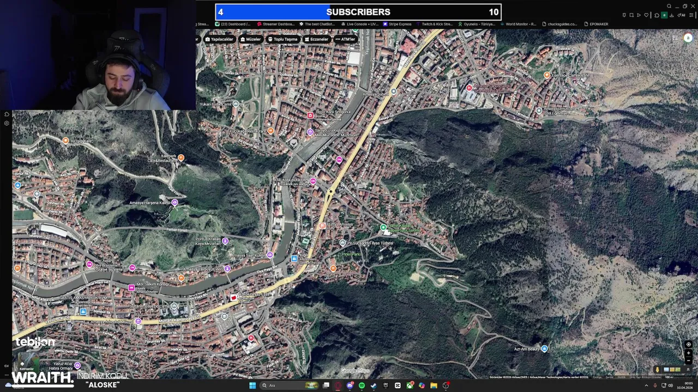
Task: Expand the map layer imagery options
Action: (688, 370)
